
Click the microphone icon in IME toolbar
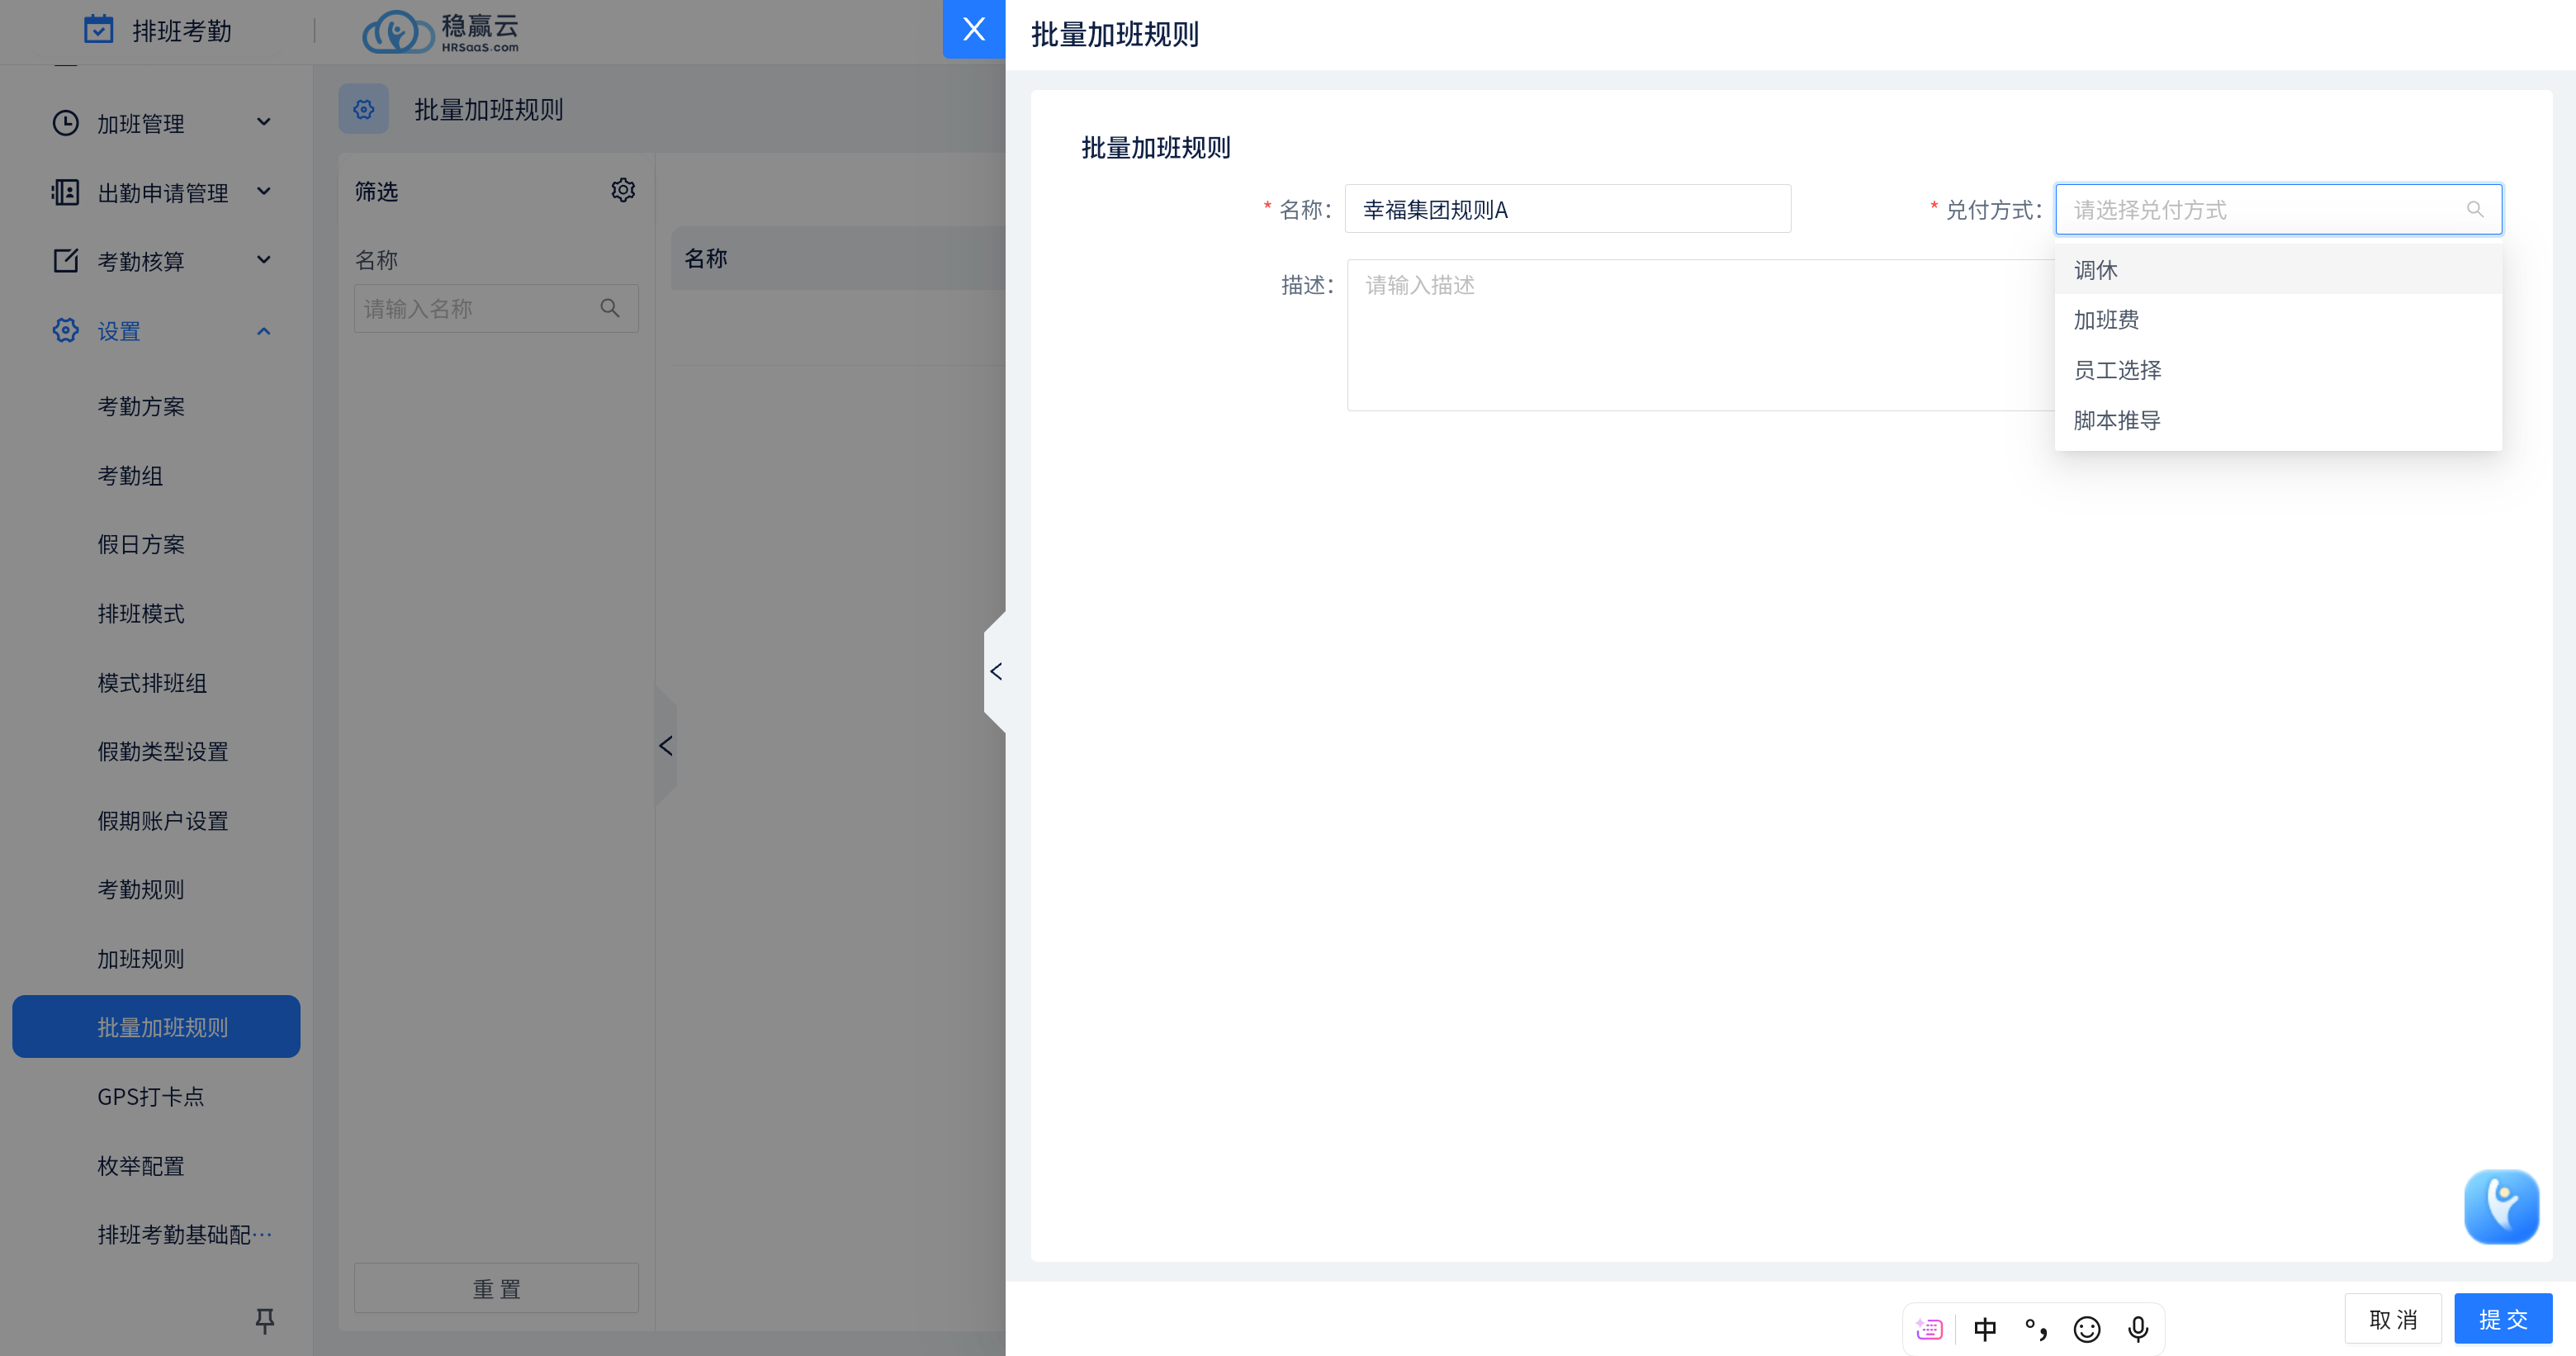[2138, 1329]
